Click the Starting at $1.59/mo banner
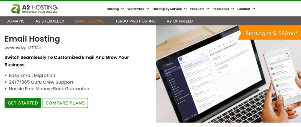Image resolution: width=301 pixels, height=127 pixels. [270, 33]
